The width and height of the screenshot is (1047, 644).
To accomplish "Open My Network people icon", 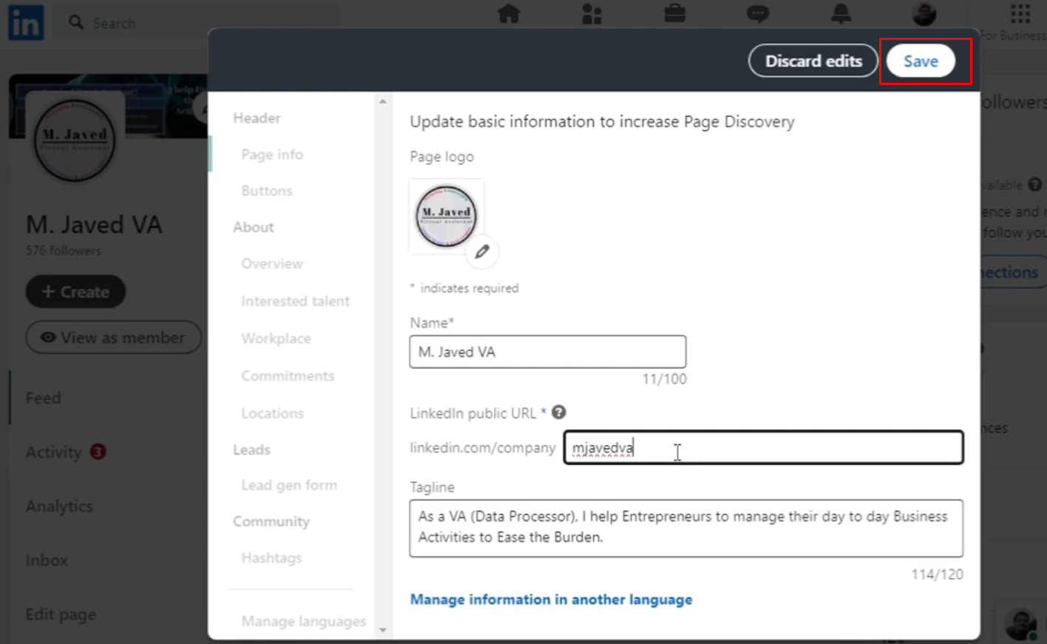I will [x=592, y=13].
